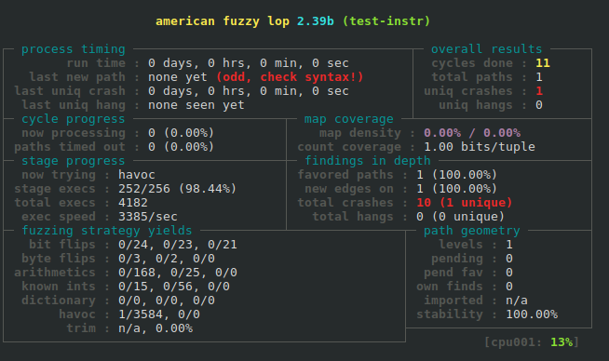
Task: Select the stage progress section header
Action: 74,161
